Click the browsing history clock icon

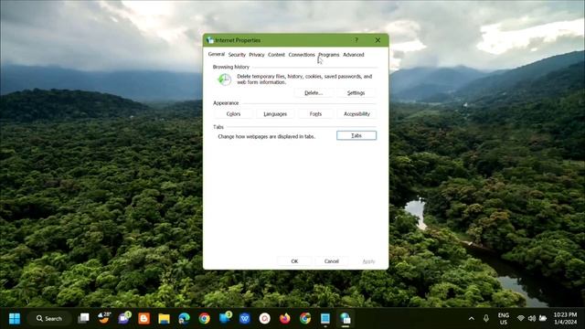click(x=225, y=80)
